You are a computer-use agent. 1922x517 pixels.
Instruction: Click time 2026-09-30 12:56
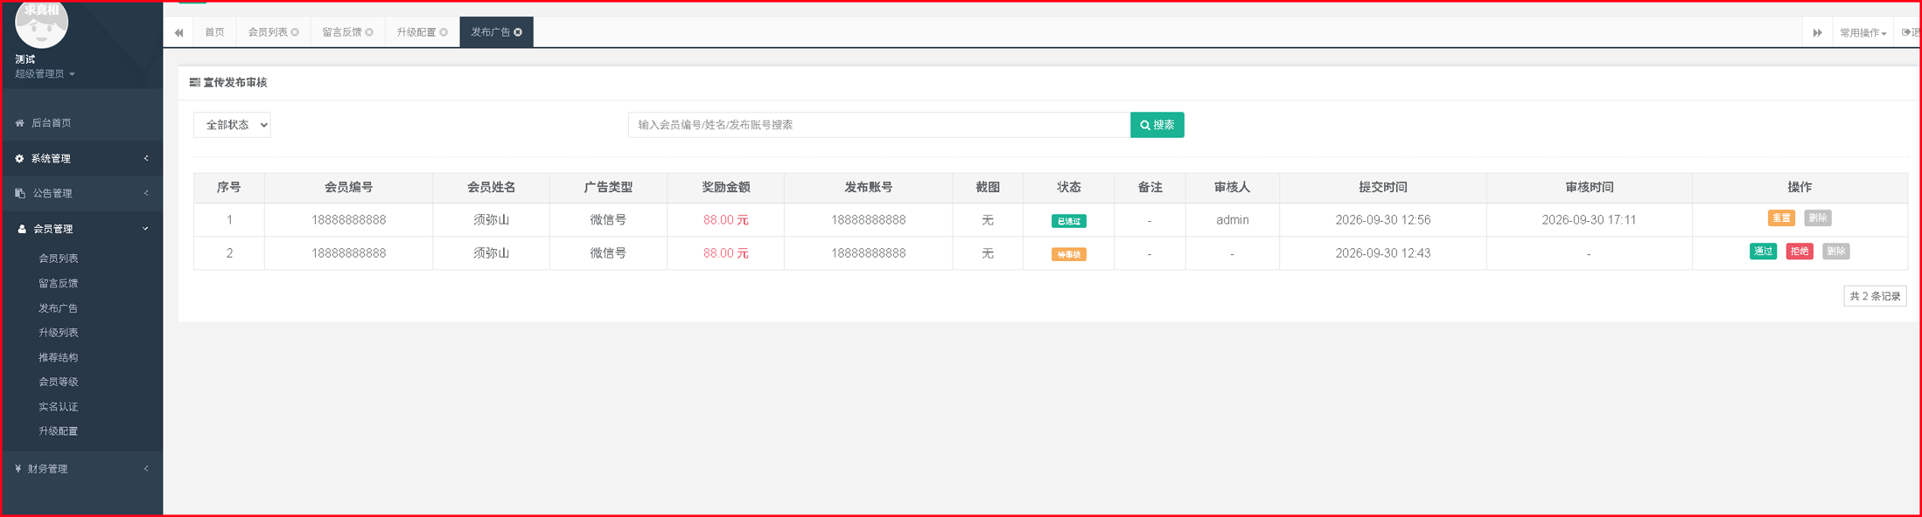pos(1382,220)
